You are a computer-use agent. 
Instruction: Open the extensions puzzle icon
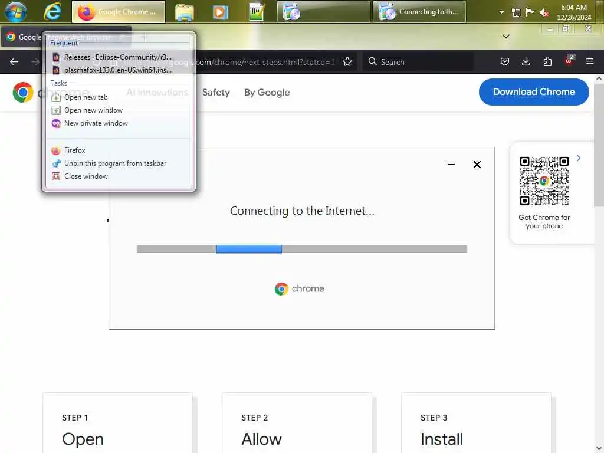547,61
